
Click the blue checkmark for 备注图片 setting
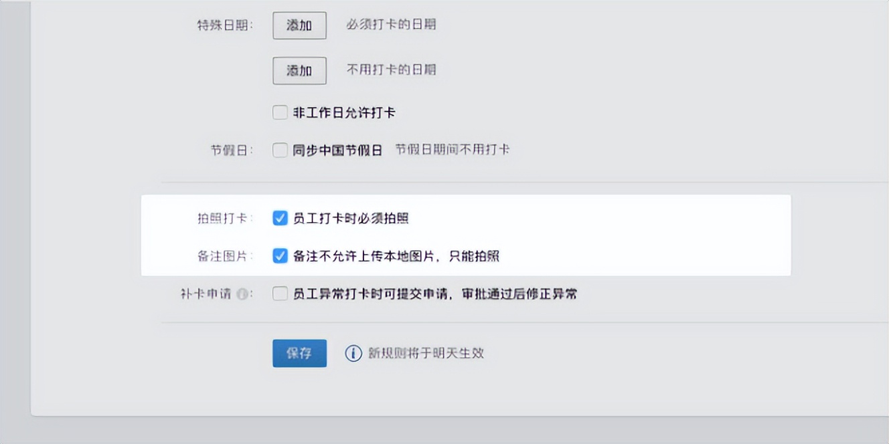point(280,255)
